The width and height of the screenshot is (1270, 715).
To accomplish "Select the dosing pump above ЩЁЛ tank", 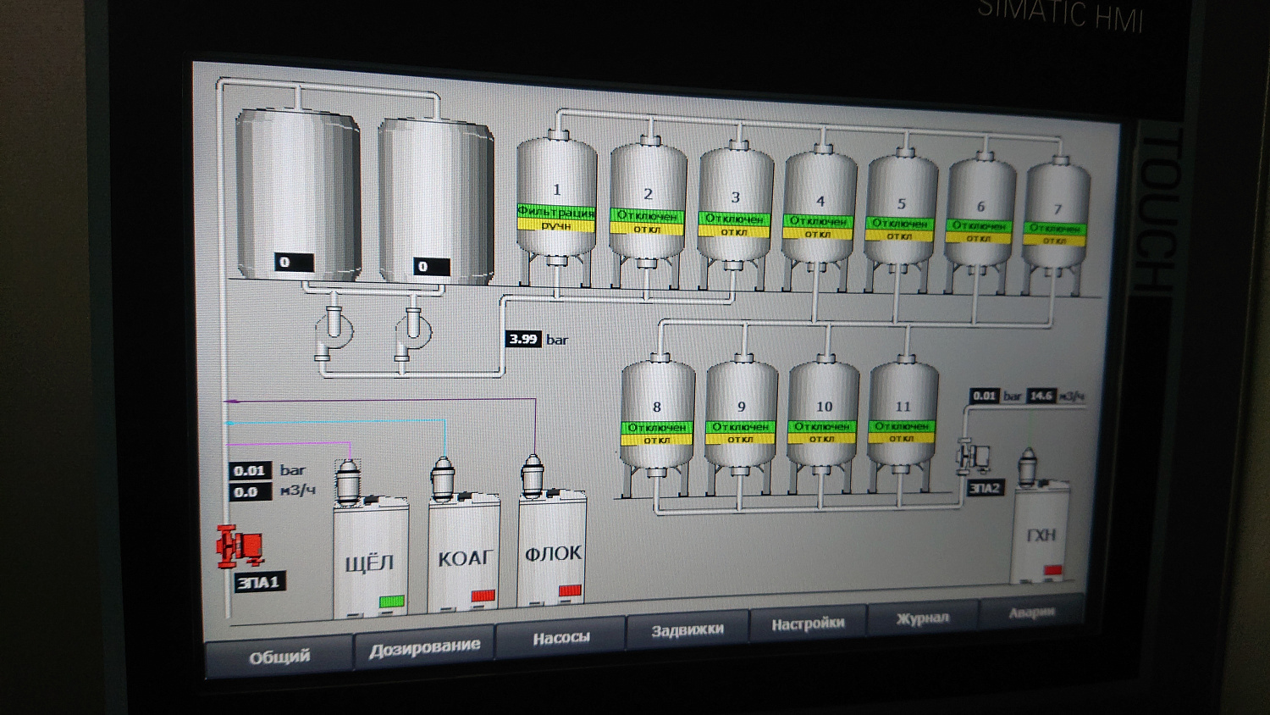I will click(349, 482).
